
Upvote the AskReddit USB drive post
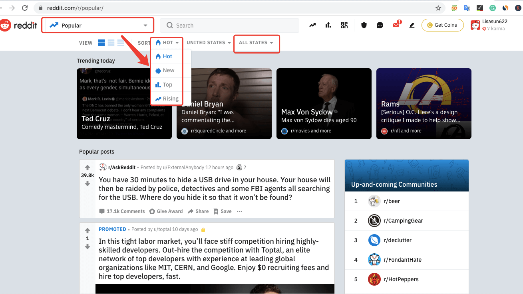87,168
